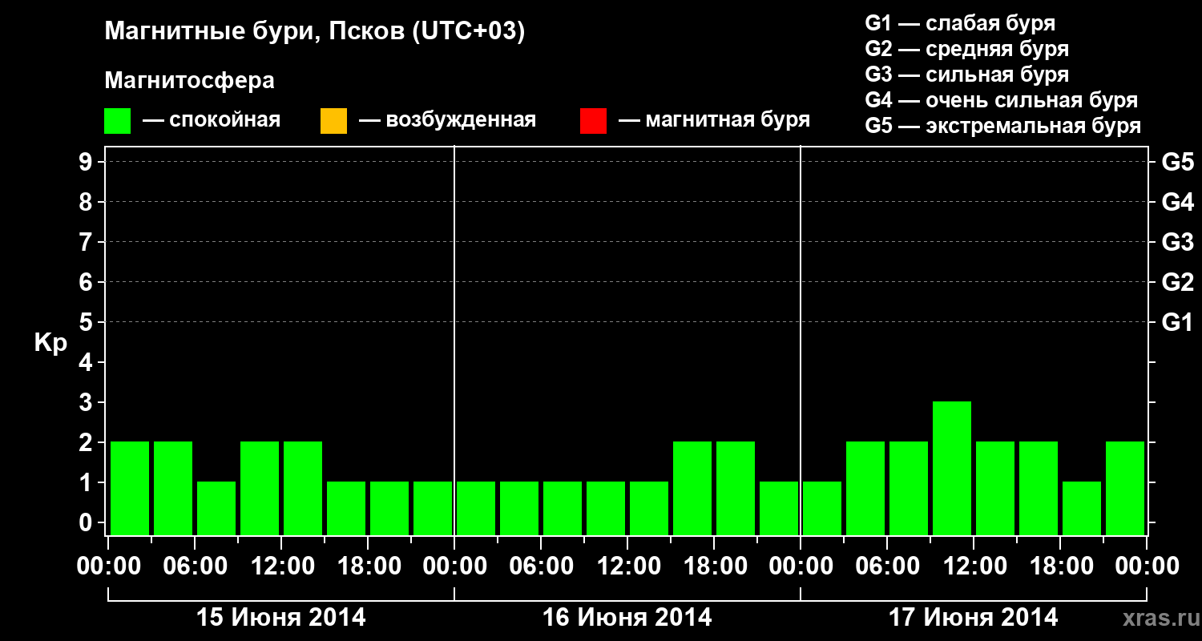Click the 'G1 — слабая буря' description
The width and height of the screenshot is (1202, 641).
960,23
